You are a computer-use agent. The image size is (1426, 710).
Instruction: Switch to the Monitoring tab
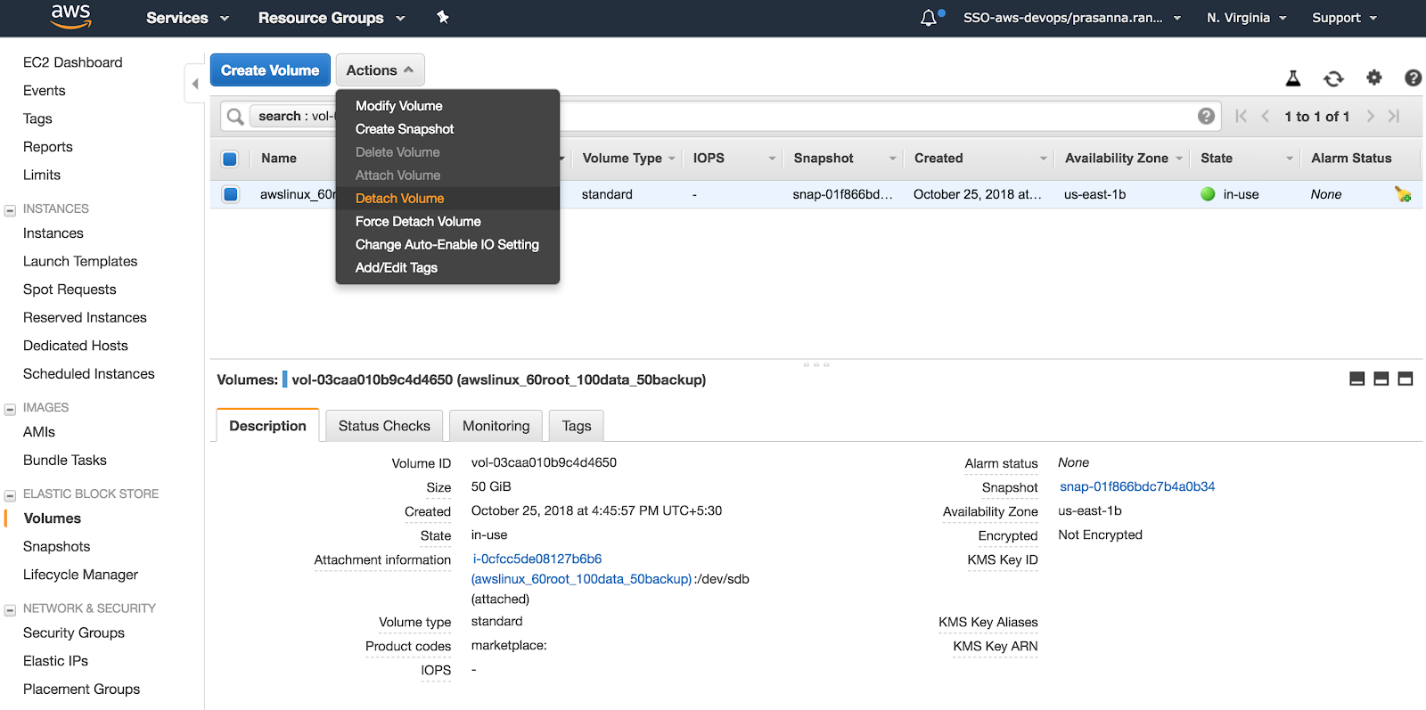[x=496, y=426]
